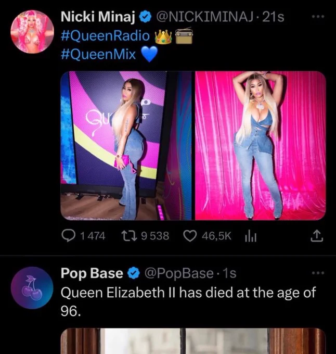Viewport: 336px width, 354px height.
Task: Open more options on Pop Base tweet
Action: [x=318, y=273]
